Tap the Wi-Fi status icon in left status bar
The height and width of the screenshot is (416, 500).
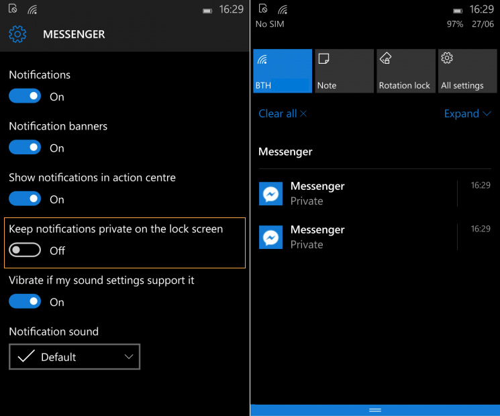(x=32, y=10)
